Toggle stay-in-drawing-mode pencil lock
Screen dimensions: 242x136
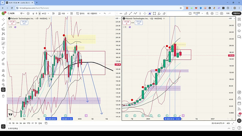point(3,75)
